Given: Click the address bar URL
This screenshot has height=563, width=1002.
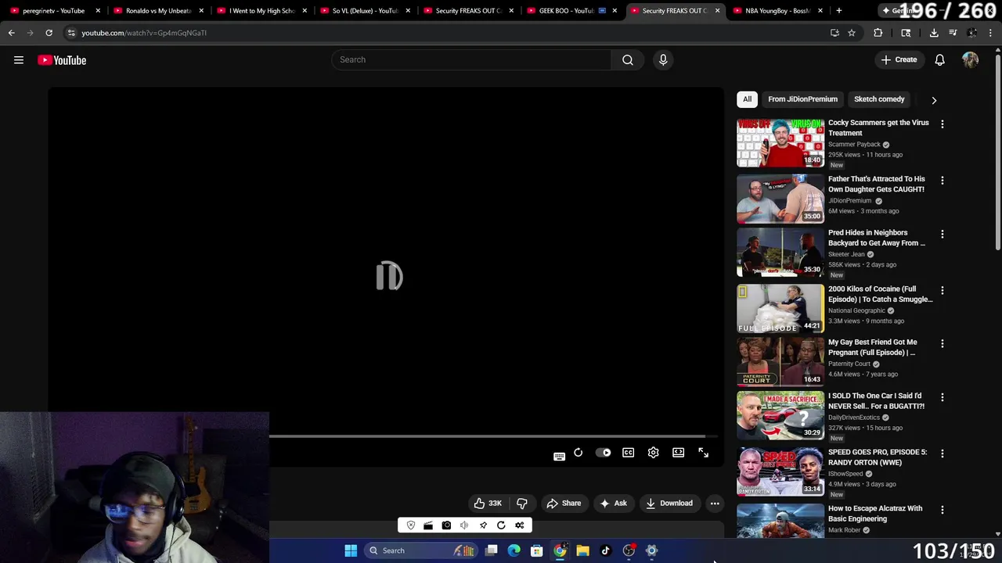Looking at the screenshot, I should (x=144, y=33).
